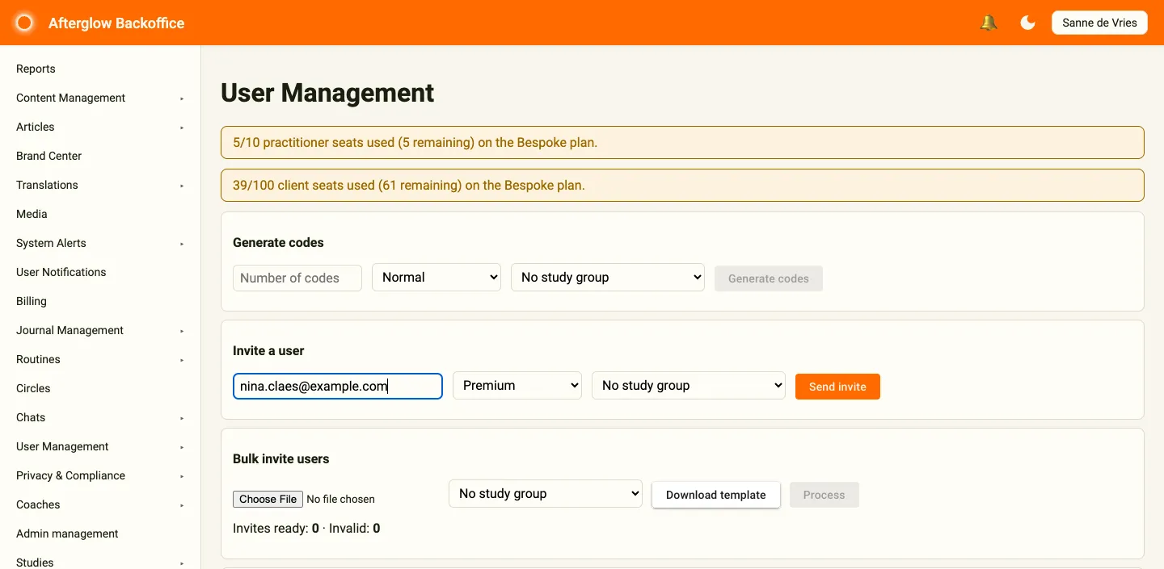The width and height of the screenshot is (1164, 569).
Task: Click the client seats used banner
Action: click(x=682, y=185)
